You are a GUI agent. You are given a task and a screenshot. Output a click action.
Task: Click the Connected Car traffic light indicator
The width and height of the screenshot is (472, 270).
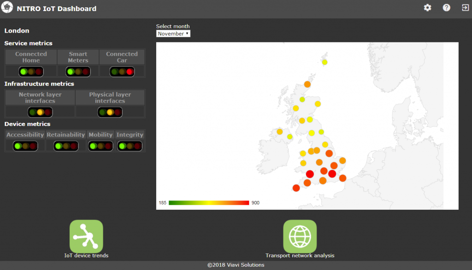coord(122,72)
